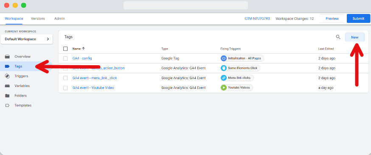Image resolution: width=371 pixels, height=155 pixels.
Task: Click the New tag button
Action: click(355, 37)
